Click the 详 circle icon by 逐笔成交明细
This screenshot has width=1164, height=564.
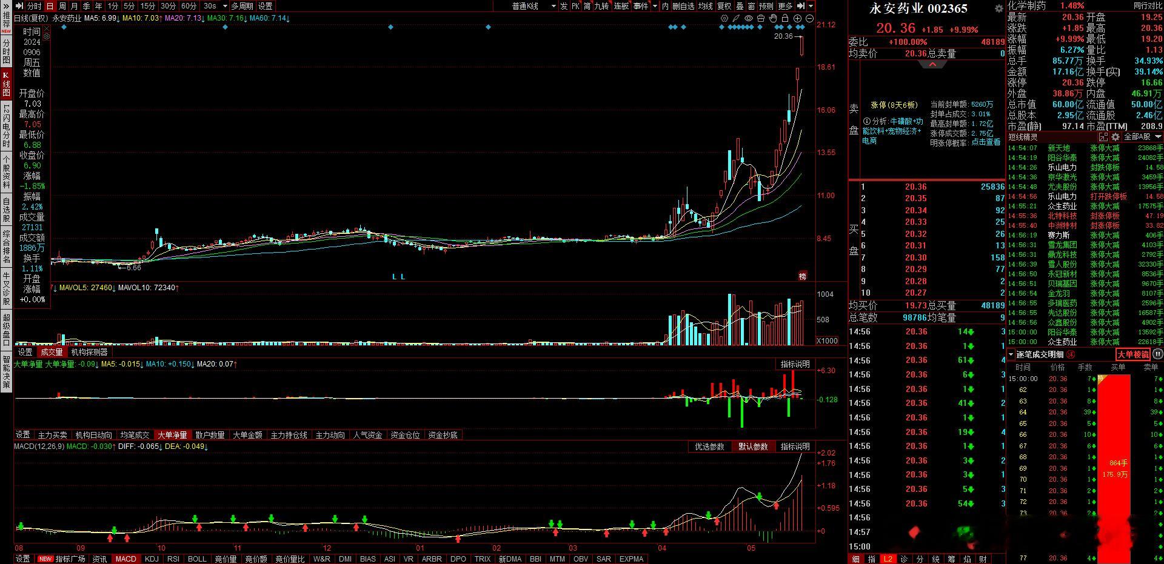[1071, 355]
